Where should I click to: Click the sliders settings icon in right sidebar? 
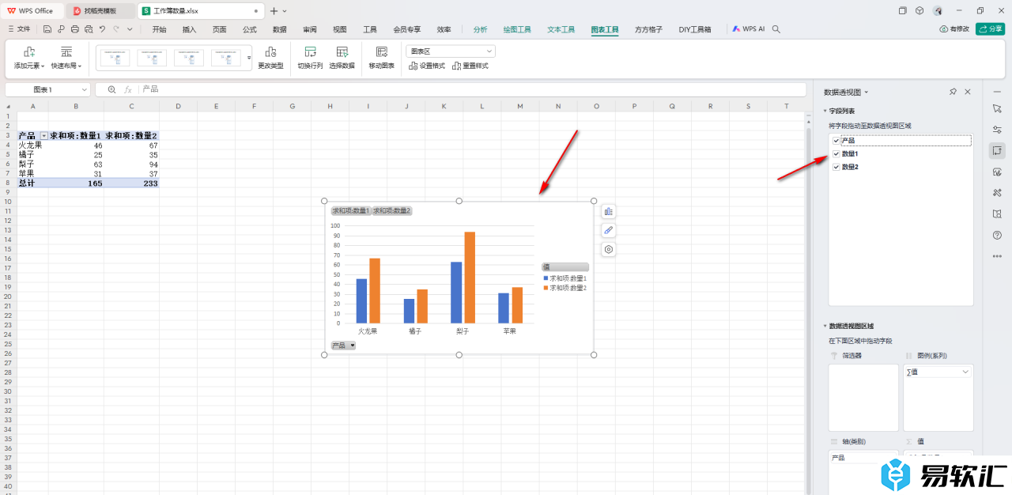997,129
